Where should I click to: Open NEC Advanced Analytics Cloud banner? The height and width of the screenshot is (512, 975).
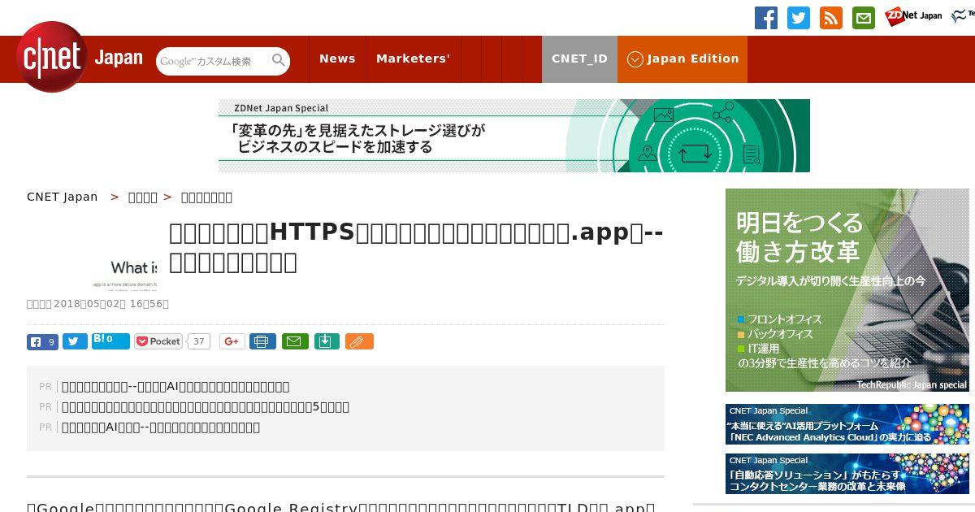coord(847,424)
